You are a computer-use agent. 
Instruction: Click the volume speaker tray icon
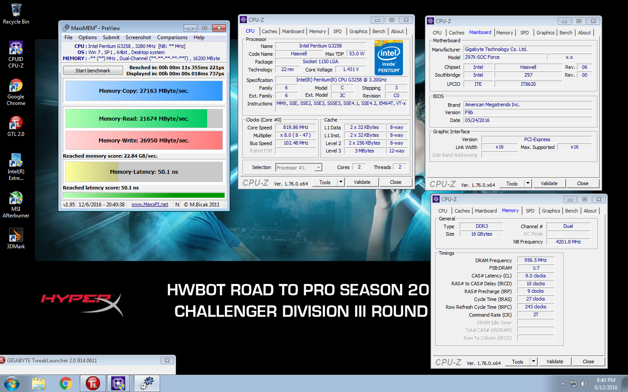584,384
